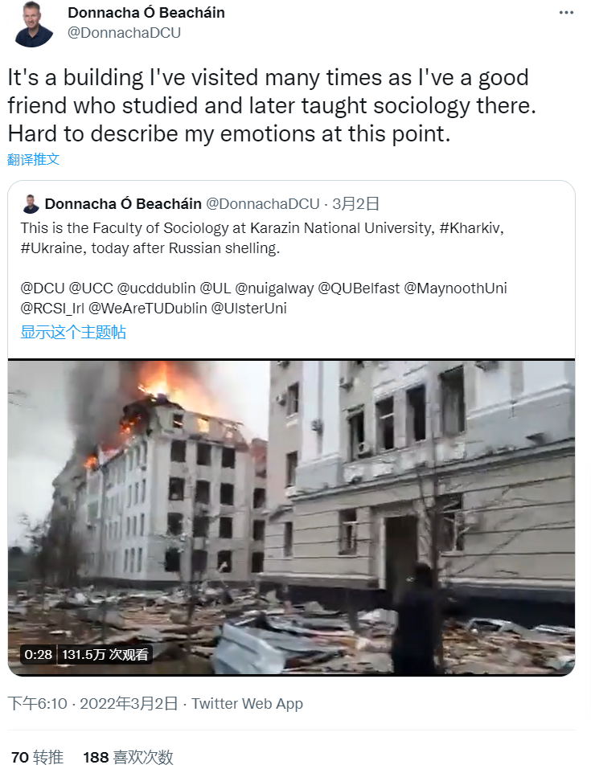Play the burning building video
Viewport: 591px width, 773px height.
pos(291,517)
